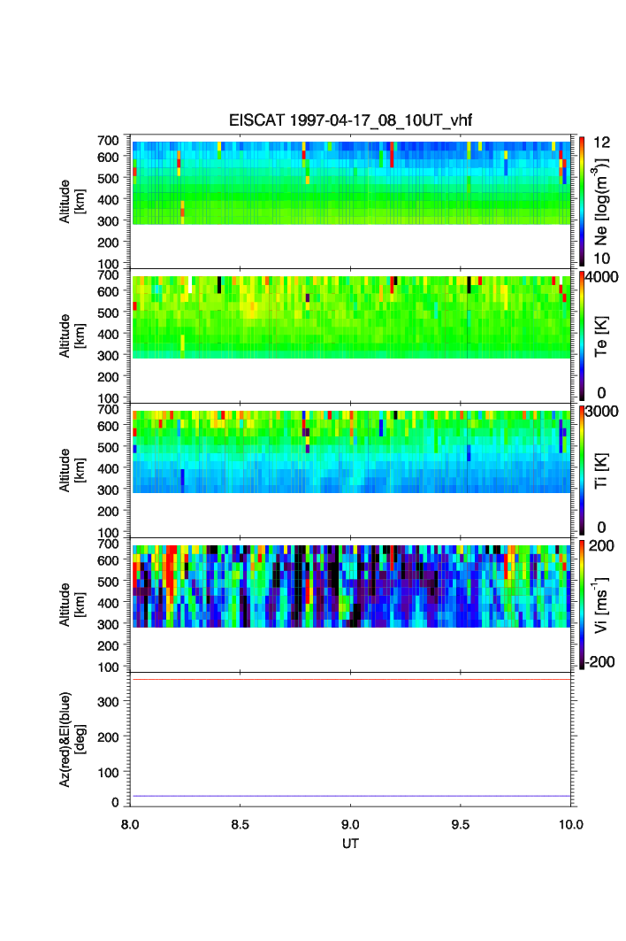
Task: Click the 200 tick on the Az/El axis
Action: [x=108, y=737]
